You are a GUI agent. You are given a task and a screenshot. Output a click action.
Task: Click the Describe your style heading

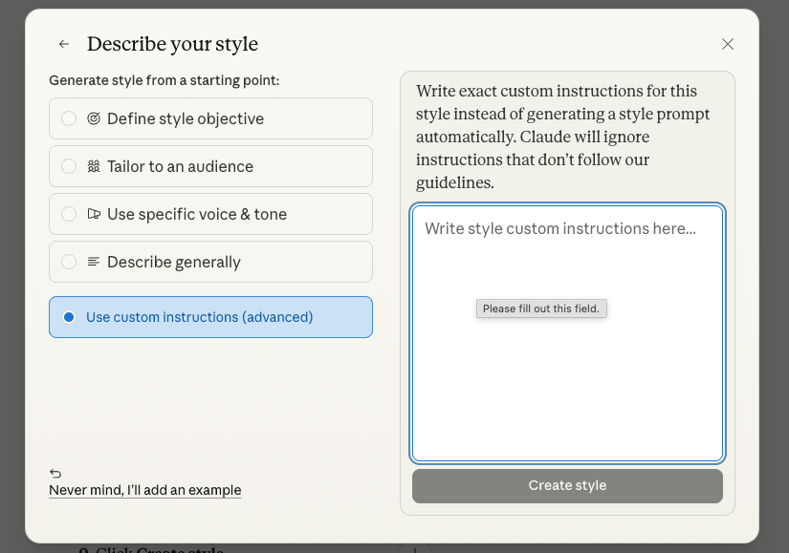[x=172, y=44]
